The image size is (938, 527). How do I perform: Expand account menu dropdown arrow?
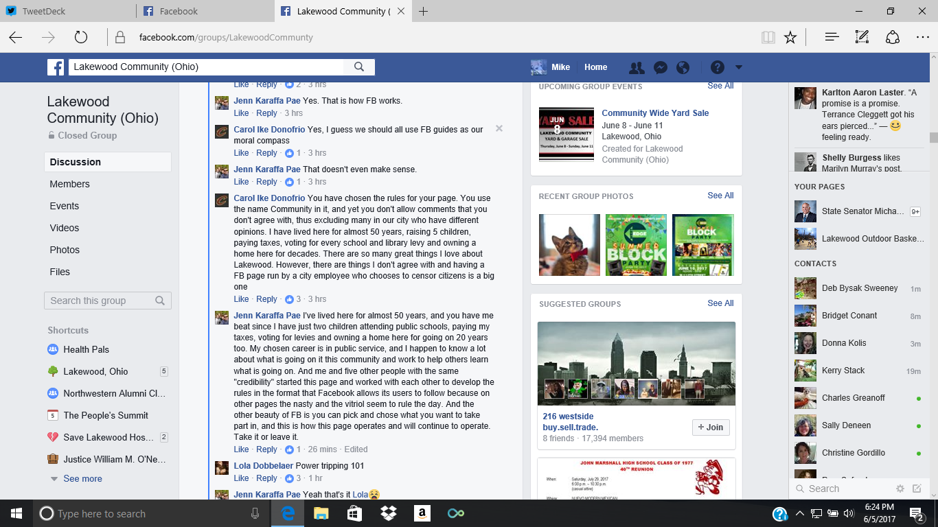[x=739, y=67]
